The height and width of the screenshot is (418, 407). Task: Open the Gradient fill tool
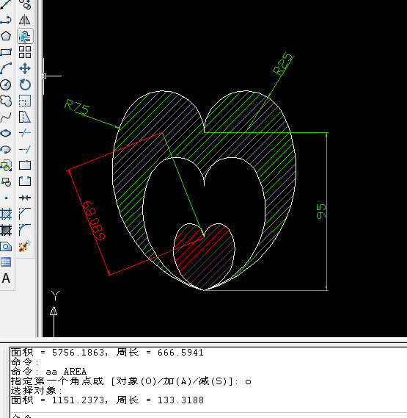(6, 230)
